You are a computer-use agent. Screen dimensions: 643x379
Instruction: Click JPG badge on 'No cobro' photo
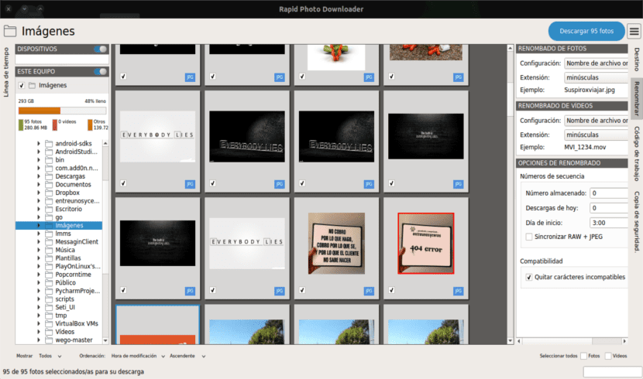coord(369,291)
